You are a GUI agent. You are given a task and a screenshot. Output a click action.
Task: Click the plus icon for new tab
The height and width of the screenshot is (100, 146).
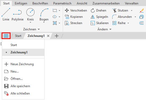click(57, 36)
